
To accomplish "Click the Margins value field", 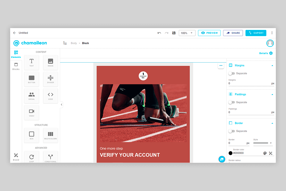I will [251, 83].
